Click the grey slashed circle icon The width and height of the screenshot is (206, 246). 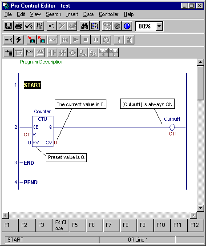point(117,26)
